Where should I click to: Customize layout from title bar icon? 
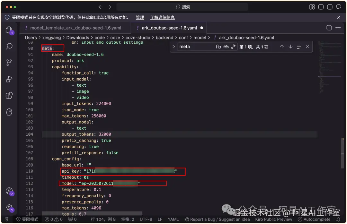click(x=312, y=7)
